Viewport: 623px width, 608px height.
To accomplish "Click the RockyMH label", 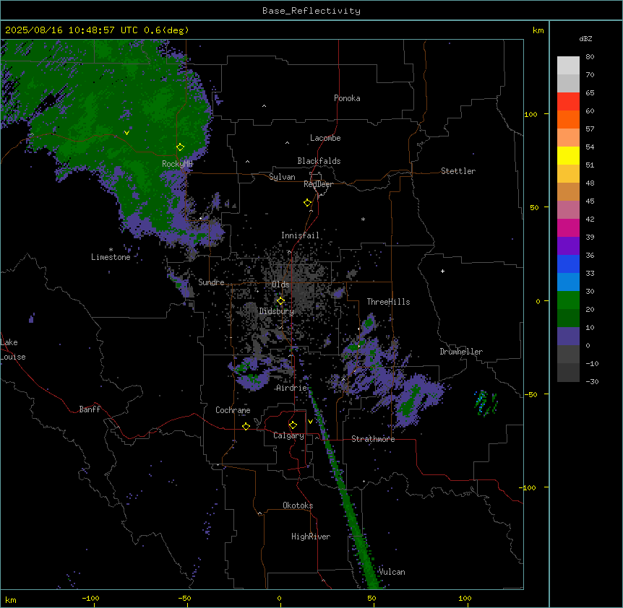I will pyautogui.click(x=177, y=164).
